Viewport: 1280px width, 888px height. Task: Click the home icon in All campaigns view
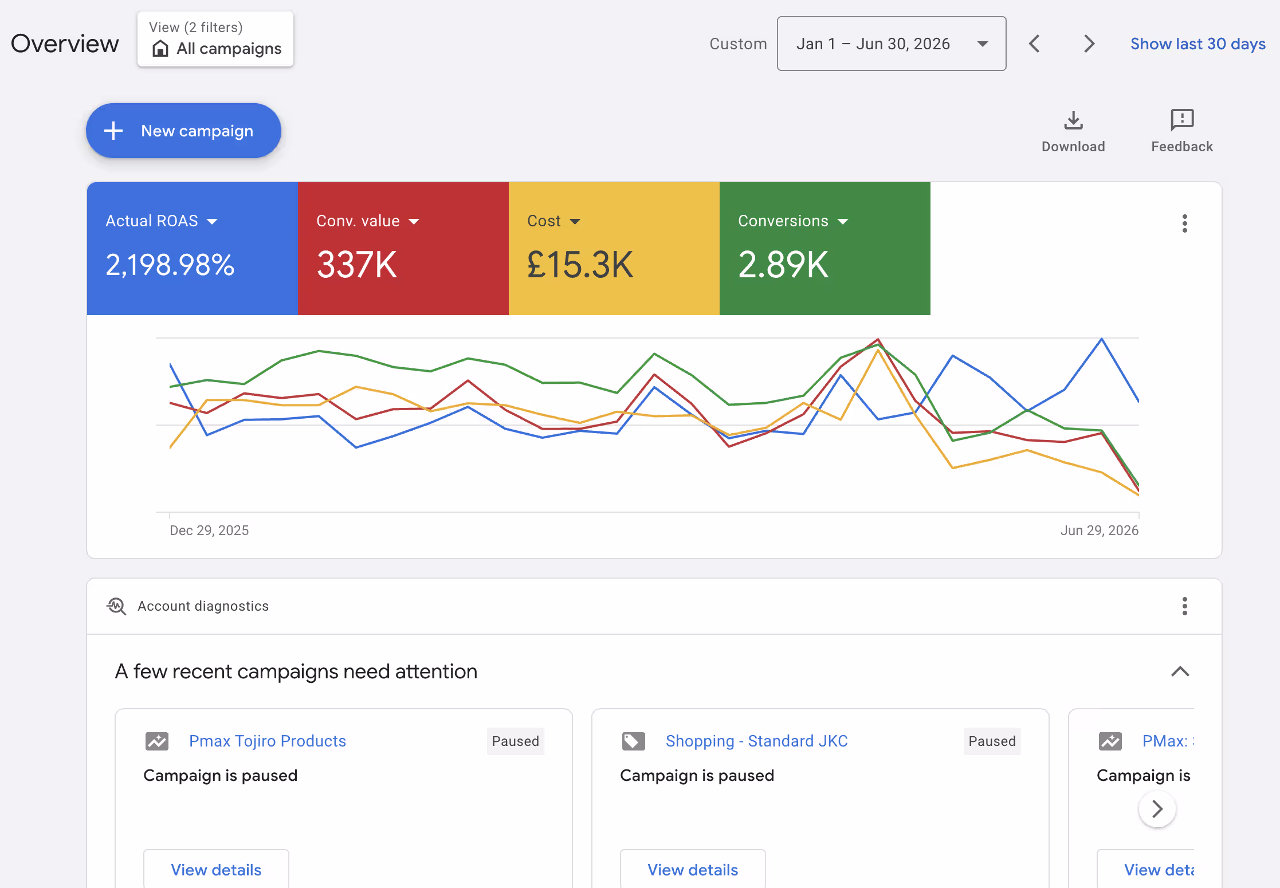(x=160, y=49)
